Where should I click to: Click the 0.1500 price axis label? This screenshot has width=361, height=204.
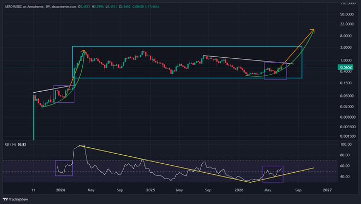[346, 83]
